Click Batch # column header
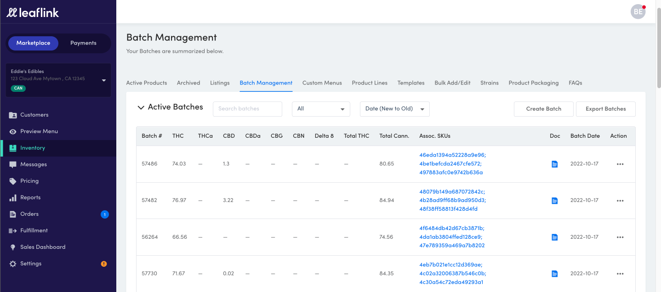The height and width of the screenshot is (292, 661). [152, 136]
